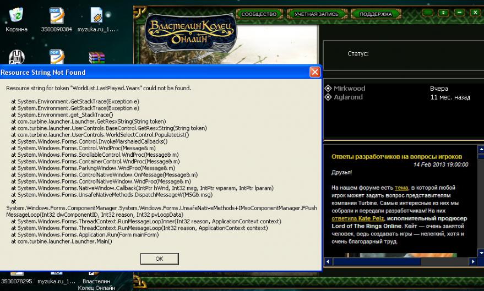Click the diamond icon next to Mirkwood
The image size is (484, 291).
tap(328, 89)
